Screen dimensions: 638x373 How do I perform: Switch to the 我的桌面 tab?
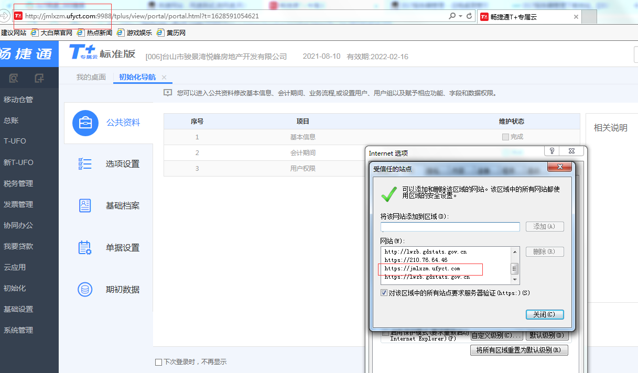(x=91, y=77)
